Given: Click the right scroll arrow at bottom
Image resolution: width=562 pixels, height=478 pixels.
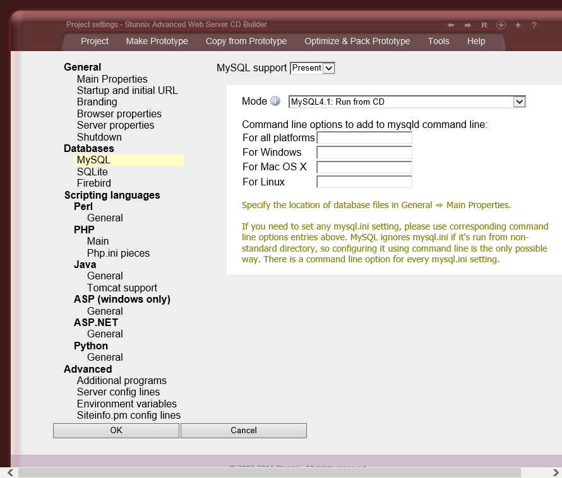Looking at the screenshot, I should [x=554, y=472].
